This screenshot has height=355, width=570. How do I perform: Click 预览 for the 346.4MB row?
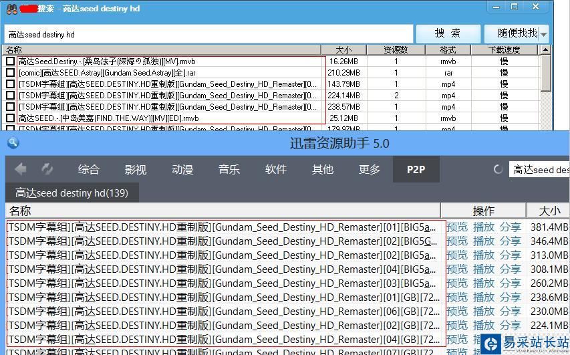pyautogui.click(x=457, y=241)
